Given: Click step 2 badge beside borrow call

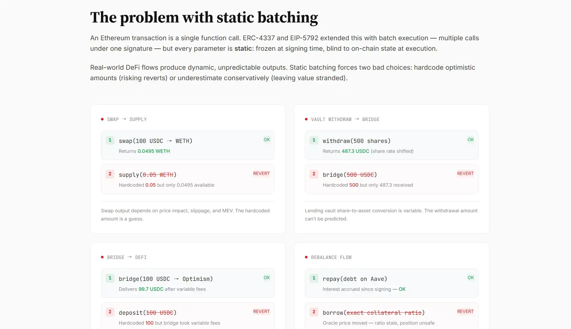Looking at the screenshot, I should [x=314, y=312].
